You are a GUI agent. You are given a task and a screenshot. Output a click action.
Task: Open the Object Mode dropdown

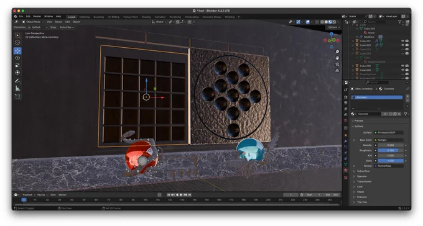tap(32, 22)
